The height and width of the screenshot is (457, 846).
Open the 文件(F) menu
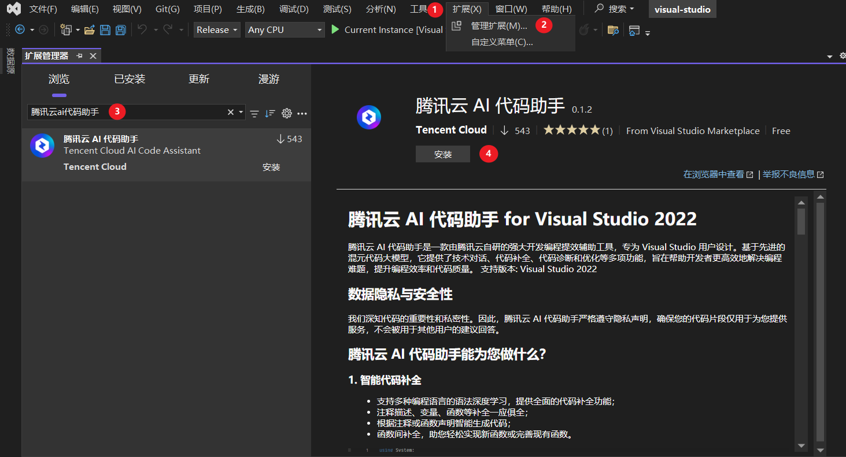(x=43, y=9)
